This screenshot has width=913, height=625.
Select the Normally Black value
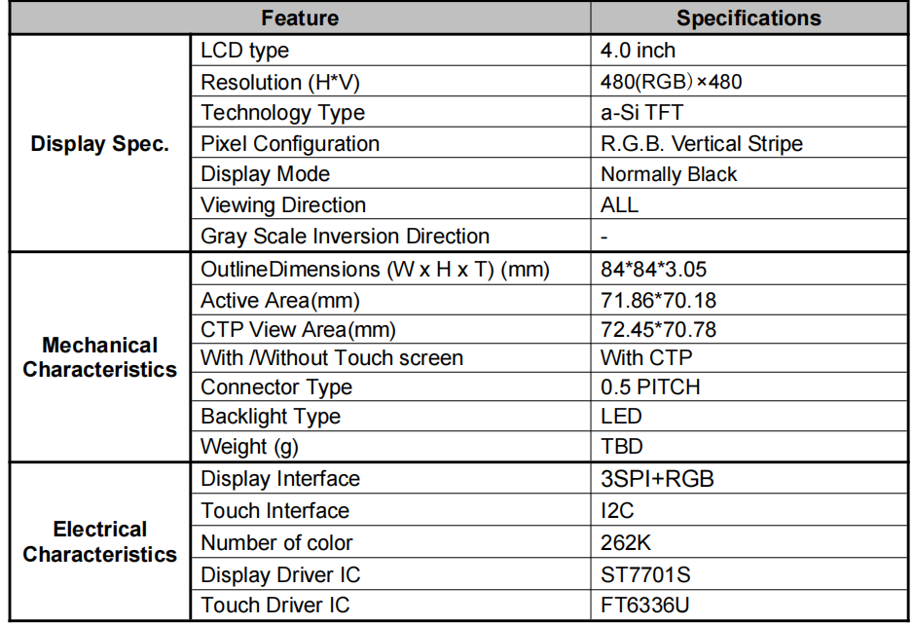(669, 174)
